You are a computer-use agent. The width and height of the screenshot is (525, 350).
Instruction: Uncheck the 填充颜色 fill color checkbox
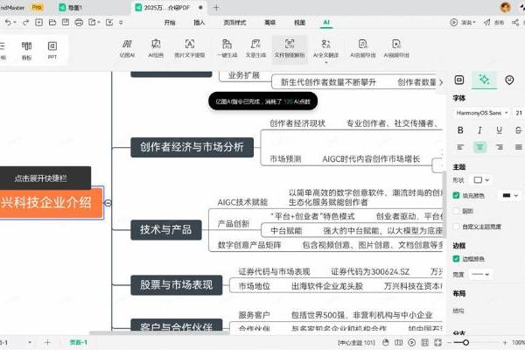point(456,195)
